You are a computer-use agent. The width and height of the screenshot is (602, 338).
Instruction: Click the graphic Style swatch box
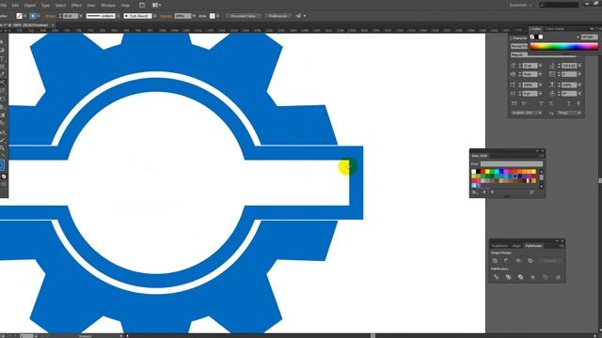213,16
